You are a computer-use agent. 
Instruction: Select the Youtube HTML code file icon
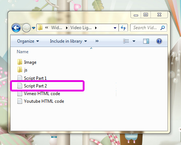point(20,101)
